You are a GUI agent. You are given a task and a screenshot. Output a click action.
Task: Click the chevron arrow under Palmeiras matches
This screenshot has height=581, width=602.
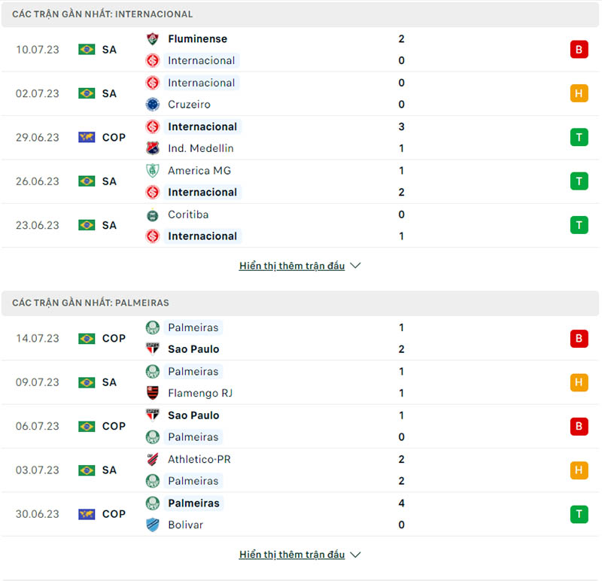click(354, 555)
